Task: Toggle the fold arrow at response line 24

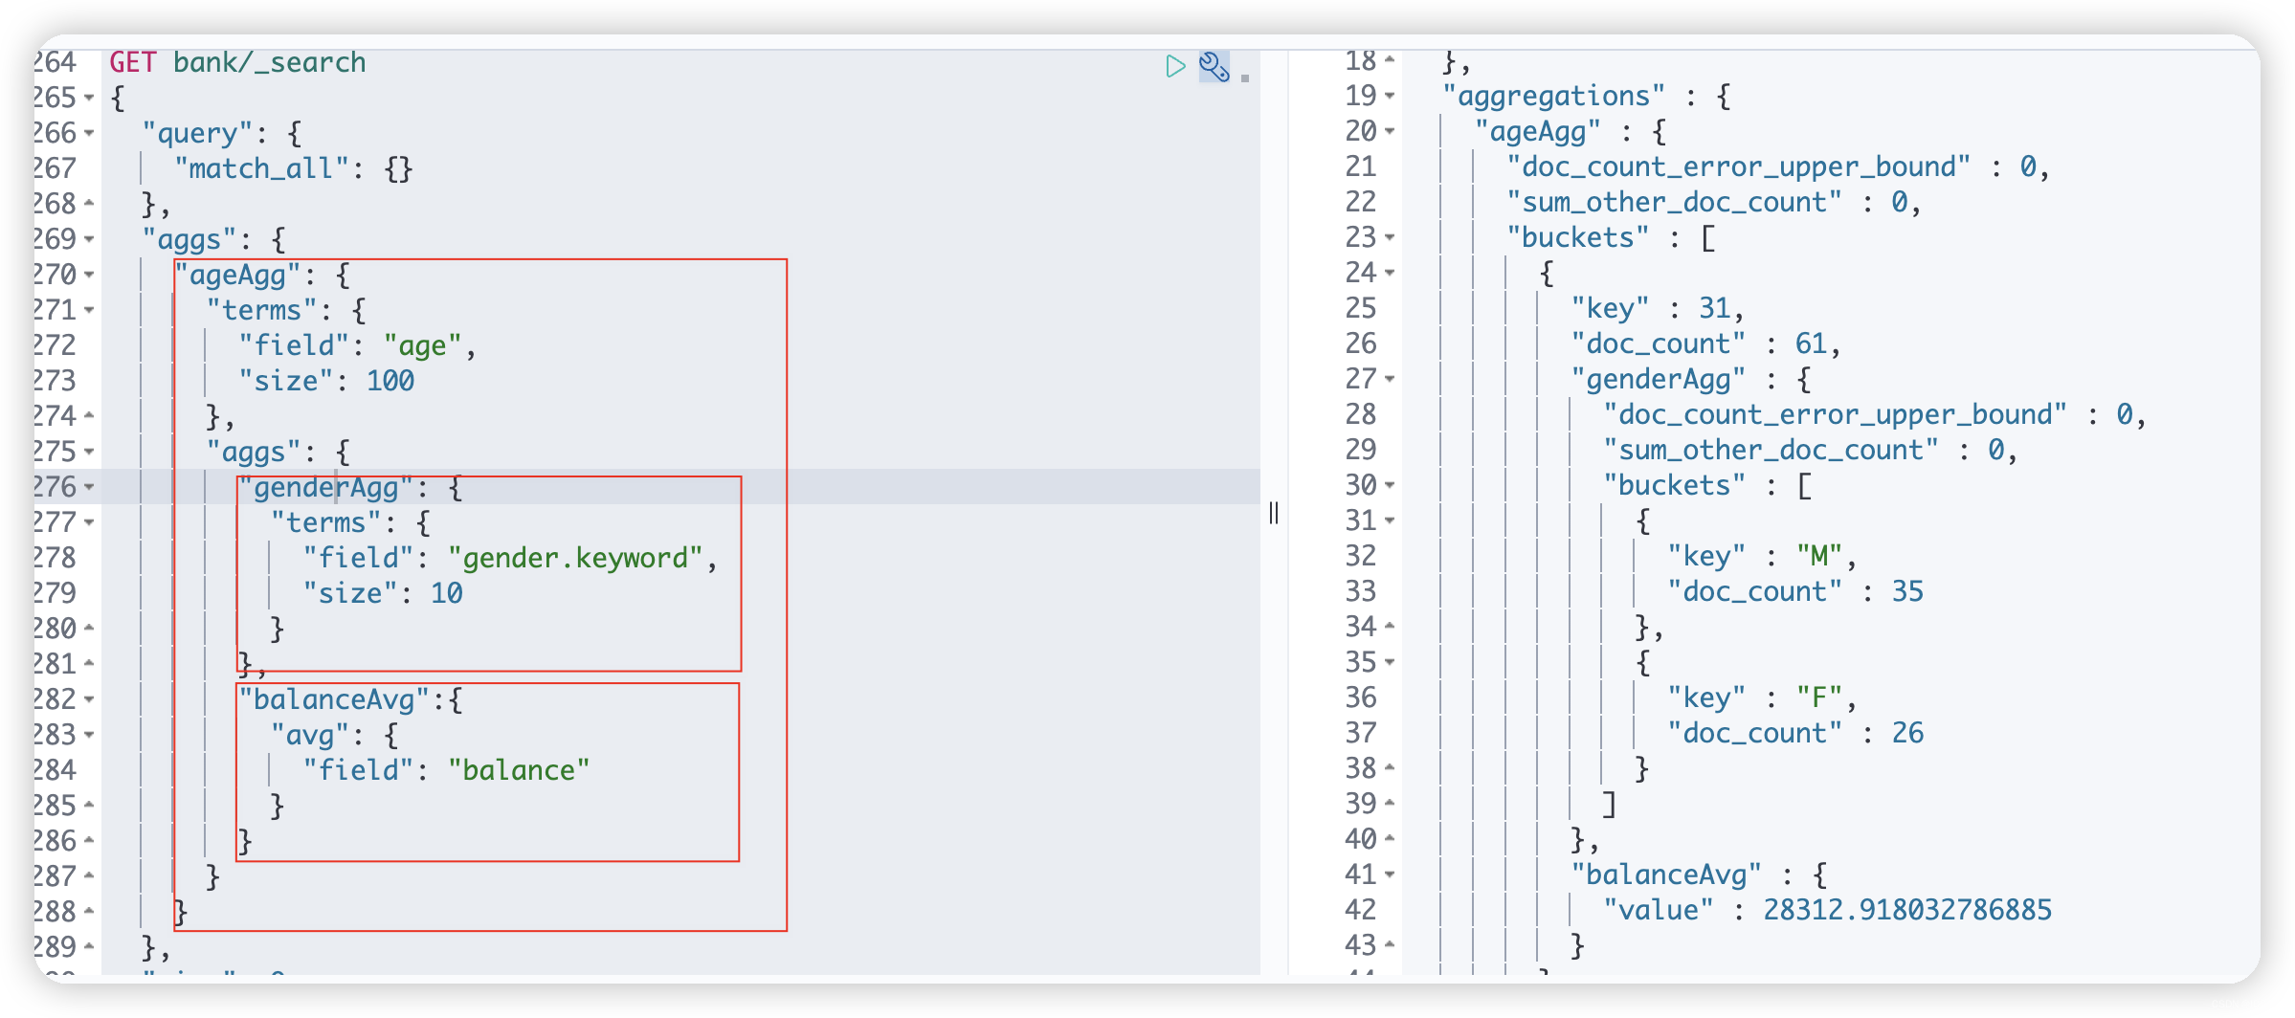Action: tap(1388, 273)
